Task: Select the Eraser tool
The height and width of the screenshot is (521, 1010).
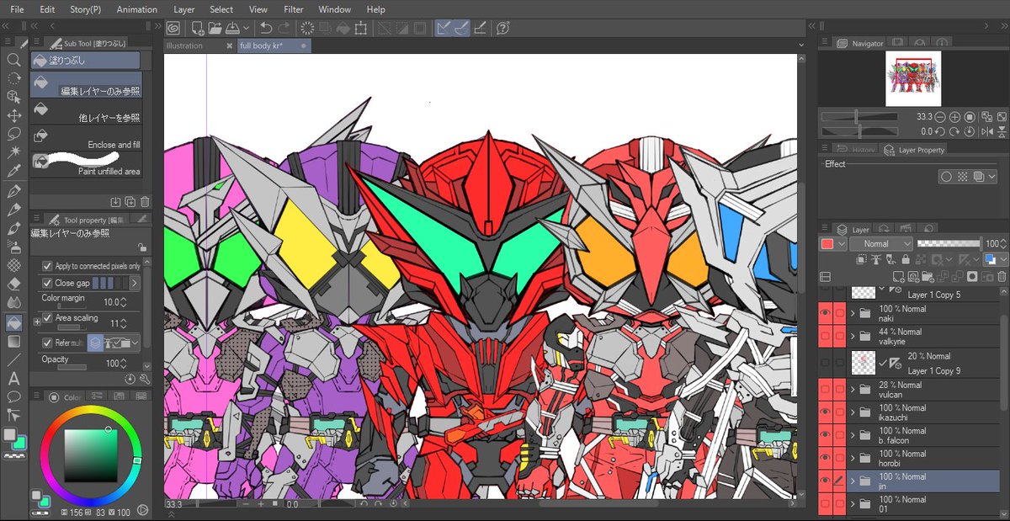Action: tap(14, 282)
